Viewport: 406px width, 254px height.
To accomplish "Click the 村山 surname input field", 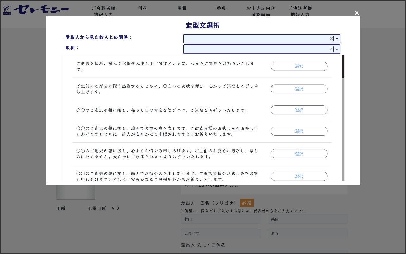I will tap(221, 219).
